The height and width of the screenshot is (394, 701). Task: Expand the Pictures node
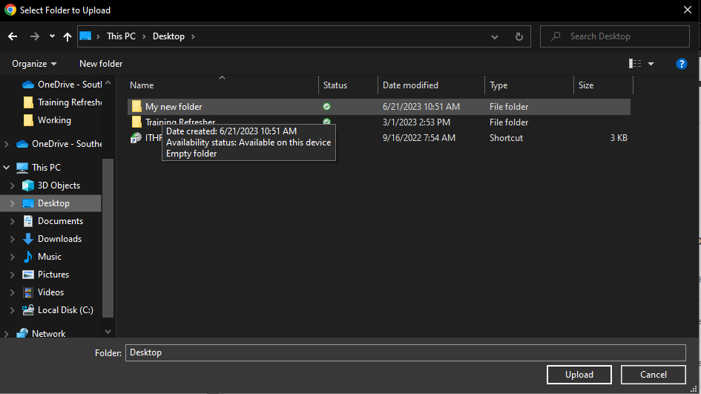[x=13, y=275]
